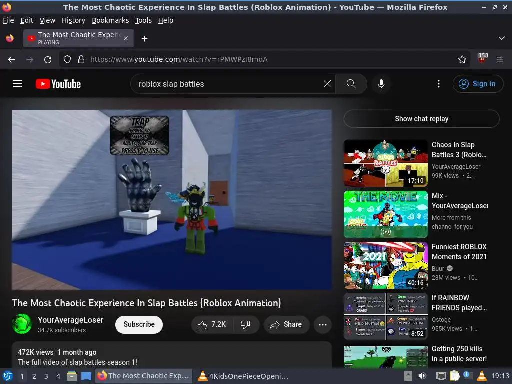The height and width of the screenshot is (384, 512).
Task: Open THE MOVIE mix playlist thumbnail
Action: tap(386, 214)
